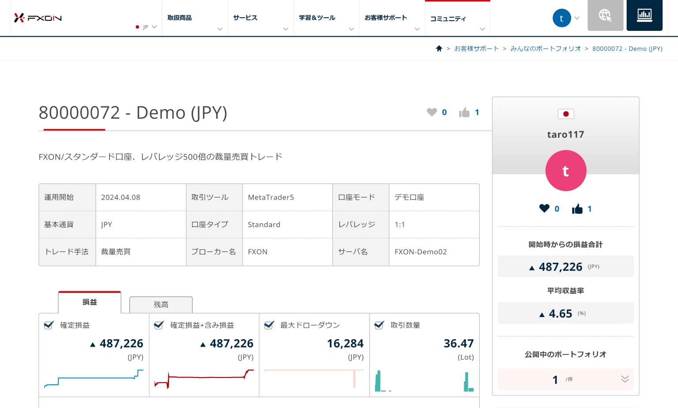Click the Japan flag in profile card
The height and width of the screenshot is (408, 678).
(566, 114)
